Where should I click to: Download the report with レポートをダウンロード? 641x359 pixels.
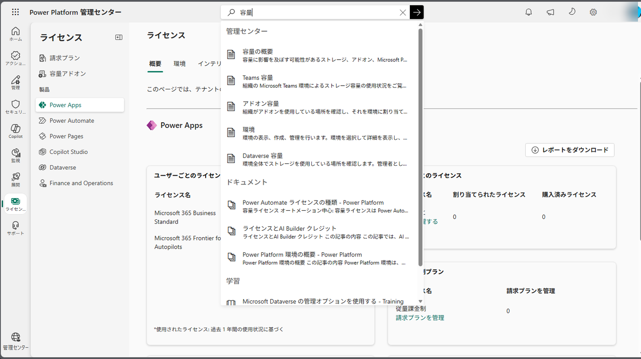tap(570, 150)
